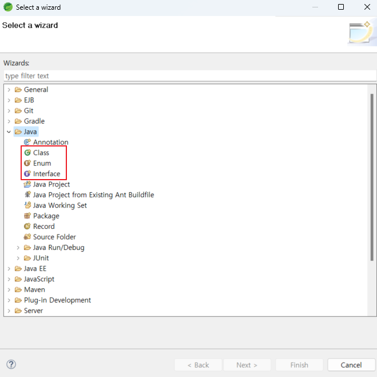This screenshot has width=377, height=377.
Task: Maximize the Select a wizard dialog
Action: (341, 7)
